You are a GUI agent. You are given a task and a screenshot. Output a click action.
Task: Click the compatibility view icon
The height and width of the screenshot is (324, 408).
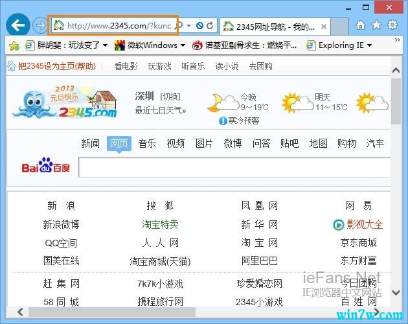(199, 25)
